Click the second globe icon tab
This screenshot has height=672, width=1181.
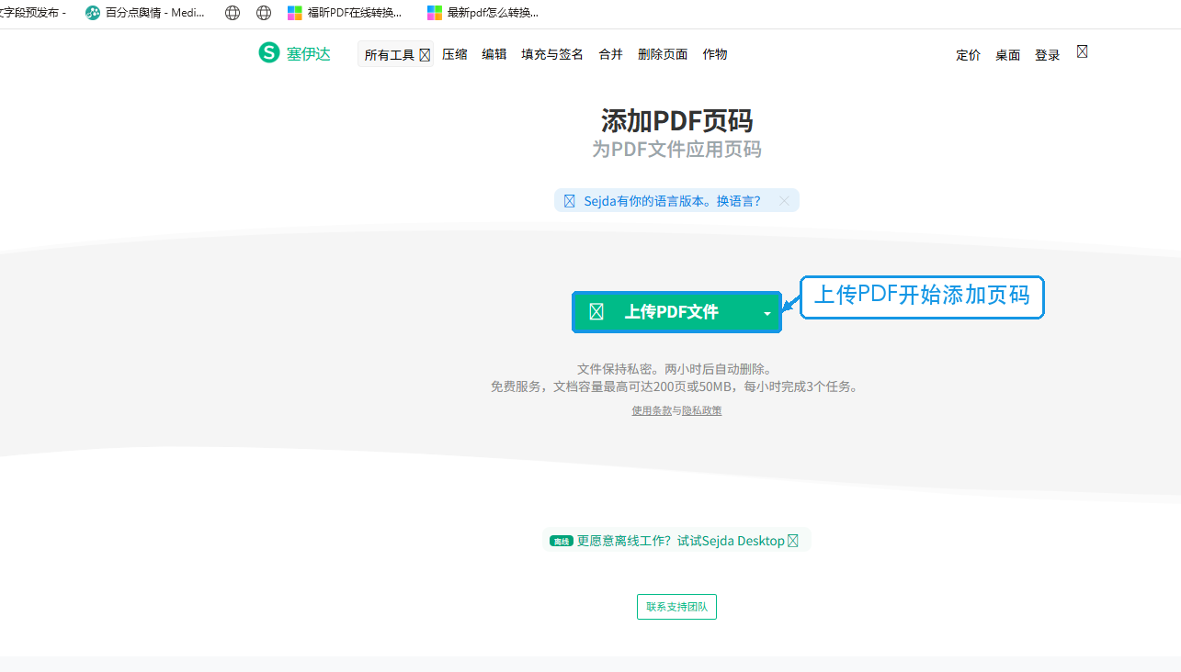click(x=264, y=13)
